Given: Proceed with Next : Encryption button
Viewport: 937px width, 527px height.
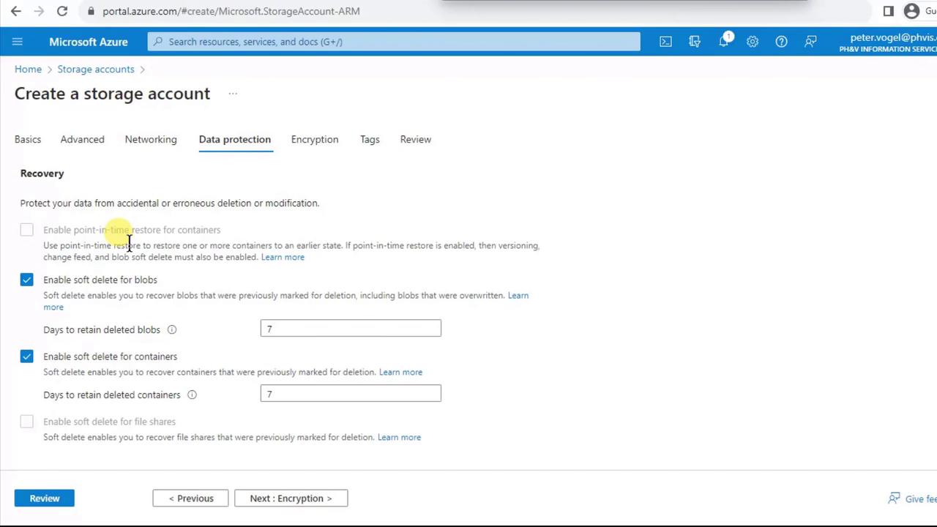Looking at the screenshot, I should pyautogui.click(x=291, y=498).
